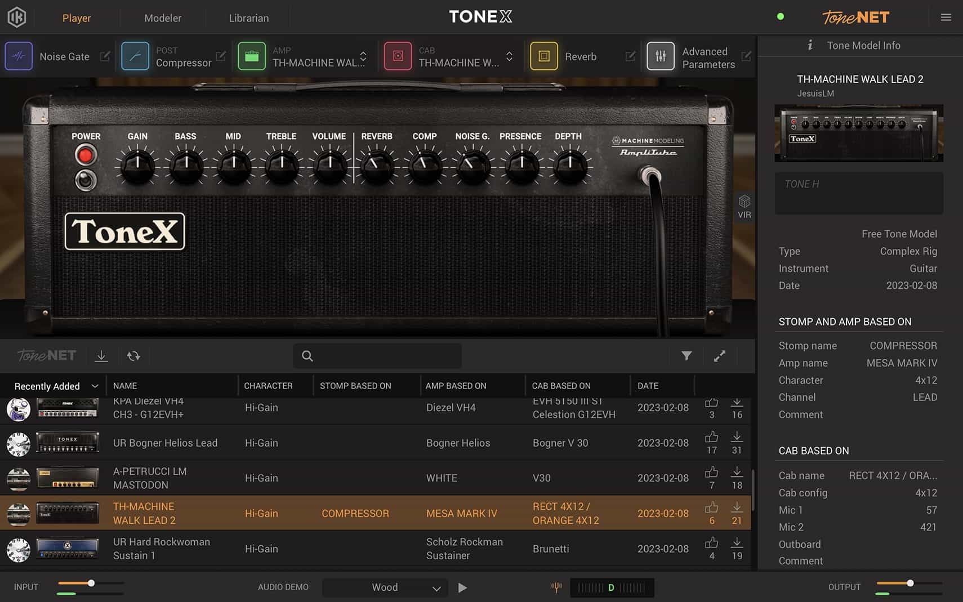Click the download tone models icon
Viewport: 963px width, 602px height.
101,356
